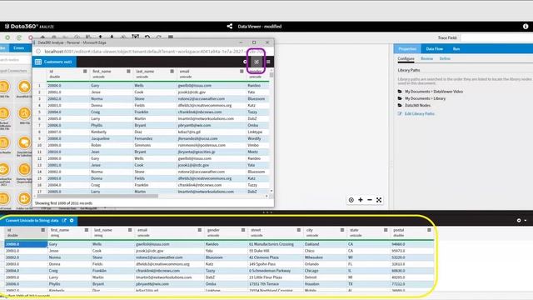Open the first_name column menu in the popup viewer

[128, 71]
